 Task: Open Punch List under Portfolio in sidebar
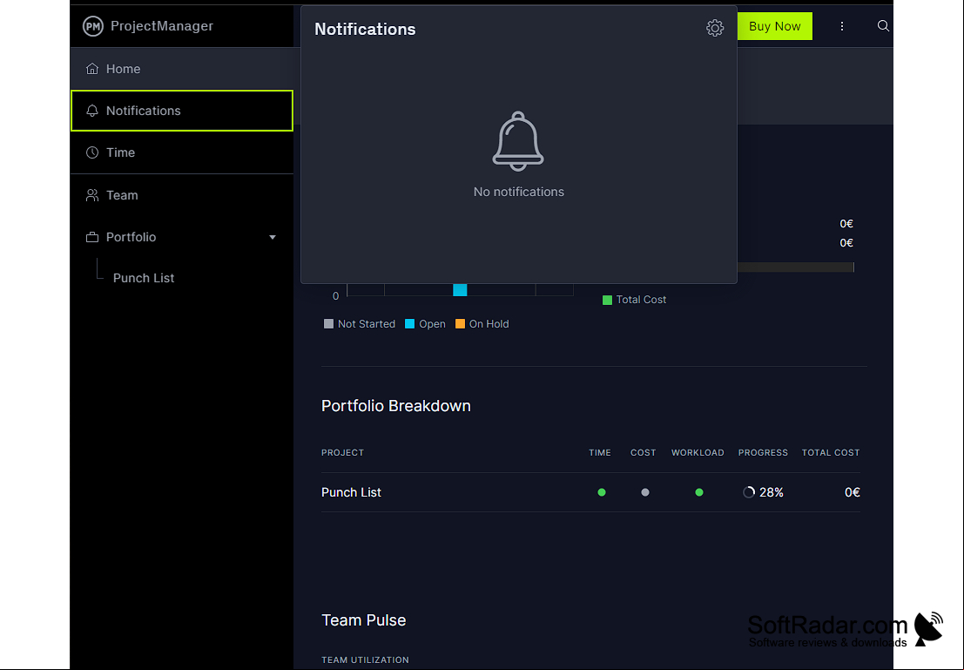(x=144, y=278)
